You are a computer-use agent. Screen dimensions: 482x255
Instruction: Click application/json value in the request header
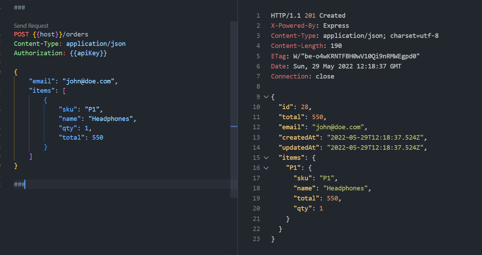(96, 44)
